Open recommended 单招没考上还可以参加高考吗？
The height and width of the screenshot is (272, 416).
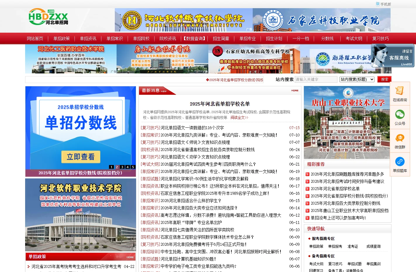(x=338, y=218)
